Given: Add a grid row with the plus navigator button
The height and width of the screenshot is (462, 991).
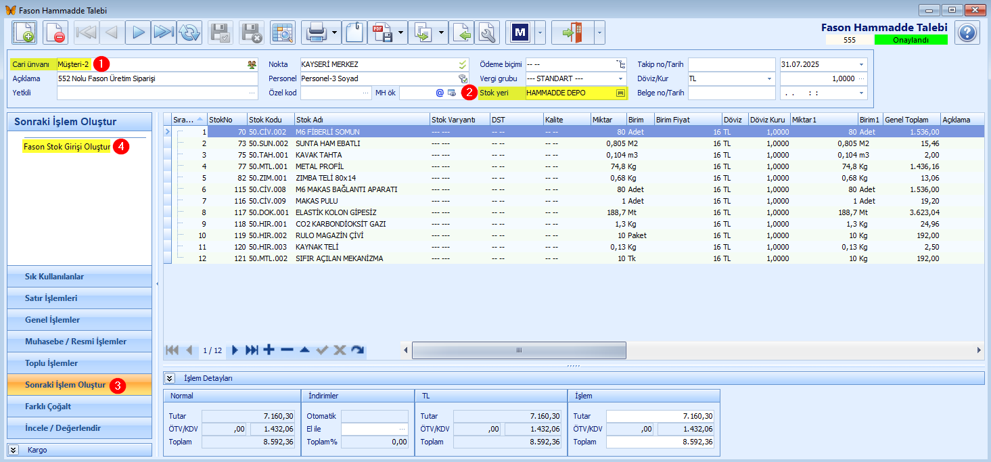Looking at the screenshot, I should click(269, 350).
